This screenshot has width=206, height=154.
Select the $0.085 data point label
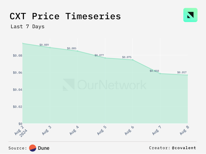pos(72,48)
